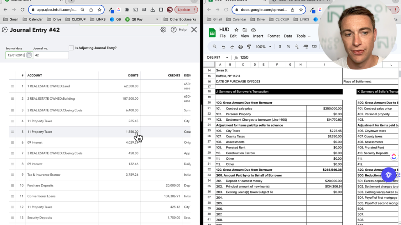This screenshot has height=225, width=401.
Task: Open the ClickUp extension in Chrome toolbar
Action: coord(118,10)
